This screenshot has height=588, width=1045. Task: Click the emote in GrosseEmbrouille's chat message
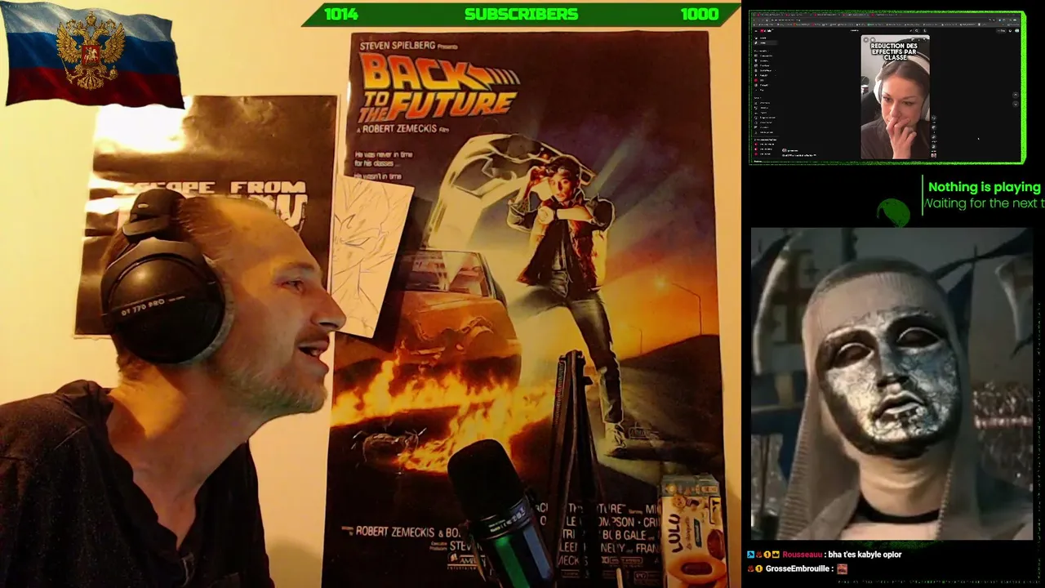point(843,568)
